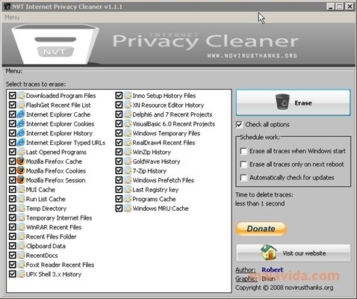Click the FlashGet Recent File List icon

(x=22, y=105)
